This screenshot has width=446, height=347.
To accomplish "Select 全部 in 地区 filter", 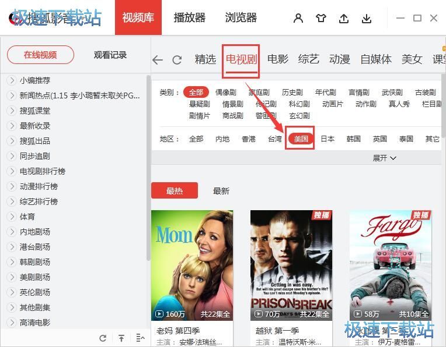I will [196, 139].
